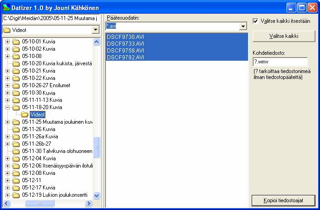
Task: Click the folder tree vertical scrollbar thumb
Action: [x=97, y=147]
